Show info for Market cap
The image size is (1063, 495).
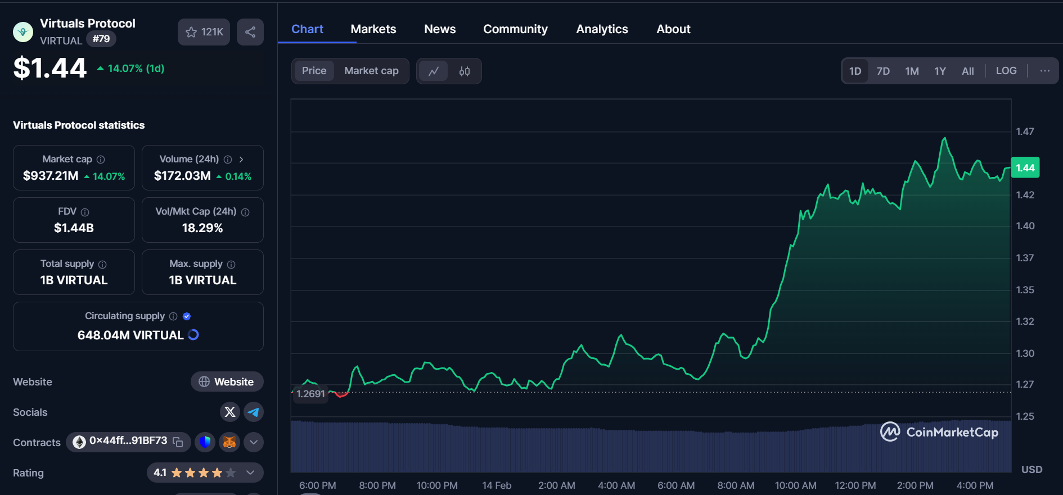pyautogui.click(x=101, y=160)
